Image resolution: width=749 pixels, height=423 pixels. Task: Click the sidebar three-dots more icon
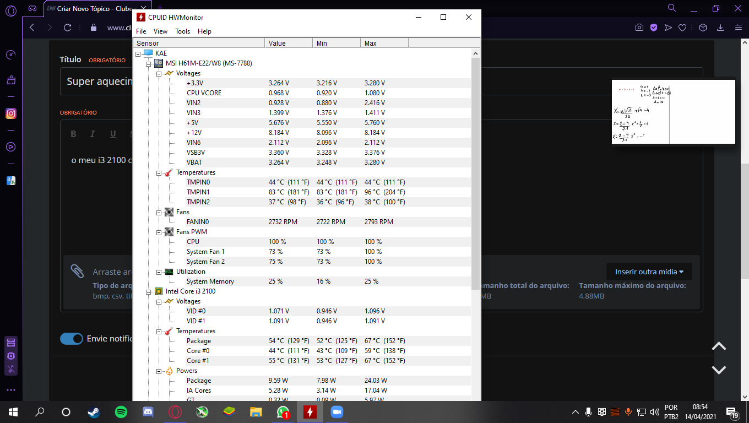[11, 390]
